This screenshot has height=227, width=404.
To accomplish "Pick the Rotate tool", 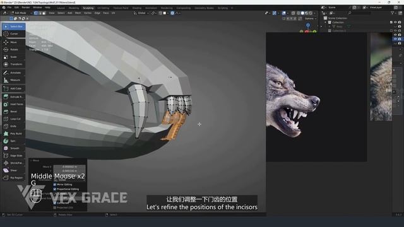I will tap(14, 49).
